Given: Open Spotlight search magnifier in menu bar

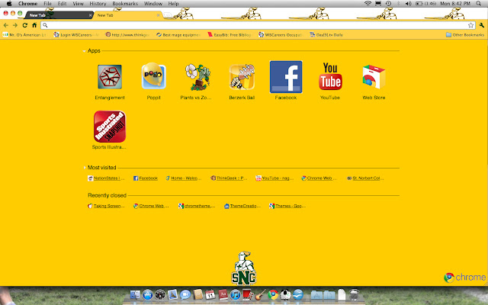Looking at the screenshot, I should point(479,3).
